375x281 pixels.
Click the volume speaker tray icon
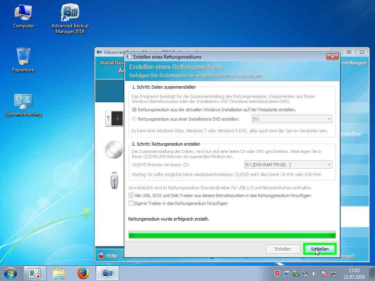pos(315,274)
